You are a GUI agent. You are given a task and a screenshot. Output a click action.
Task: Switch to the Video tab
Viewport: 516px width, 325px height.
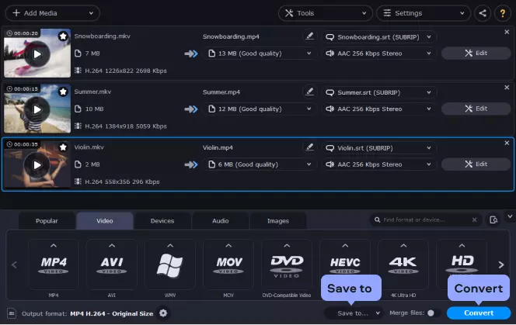pyautogui.click(x=105, y=221)
